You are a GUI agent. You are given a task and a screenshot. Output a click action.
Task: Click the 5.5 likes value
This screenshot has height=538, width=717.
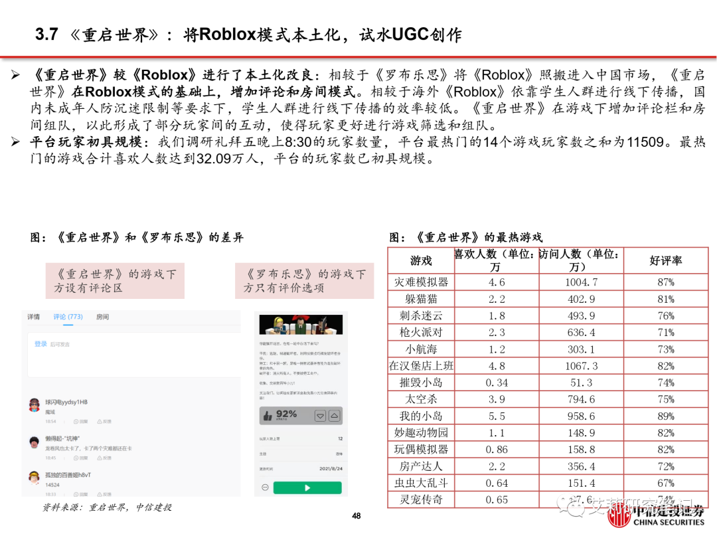pyautogui.click(x=497, y=416)
